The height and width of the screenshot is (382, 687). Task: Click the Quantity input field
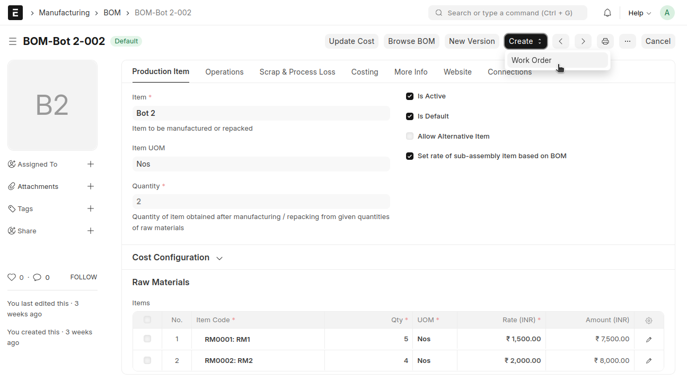coord(261,202)
